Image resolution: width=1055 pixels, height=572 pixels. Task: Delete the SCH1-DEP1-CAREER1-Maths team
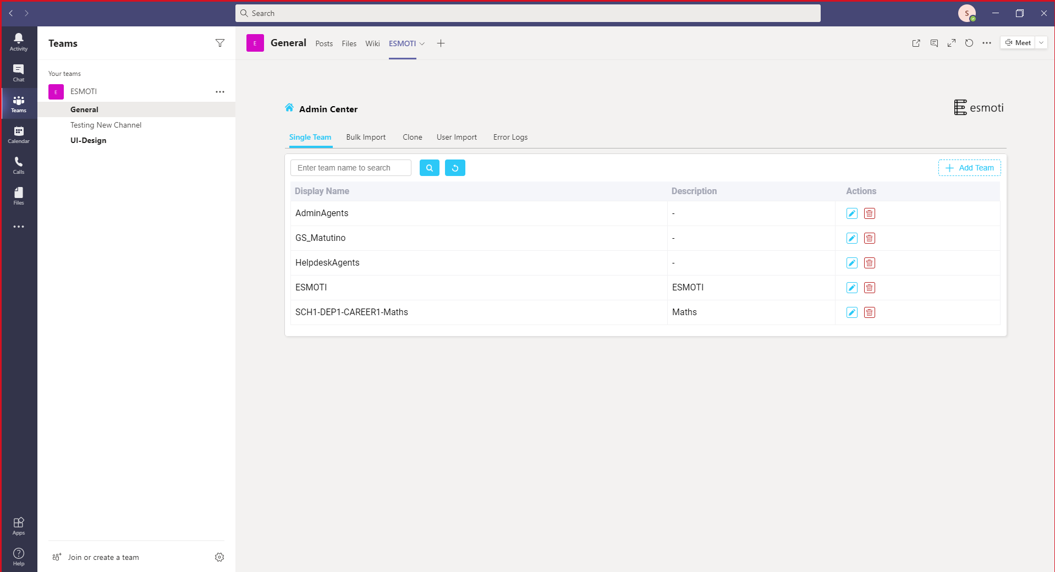pyautogui.click(x=870, y=312)
